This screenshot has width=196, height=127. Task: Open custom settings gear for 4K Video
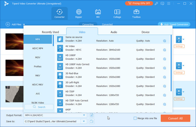click(165, 50)
